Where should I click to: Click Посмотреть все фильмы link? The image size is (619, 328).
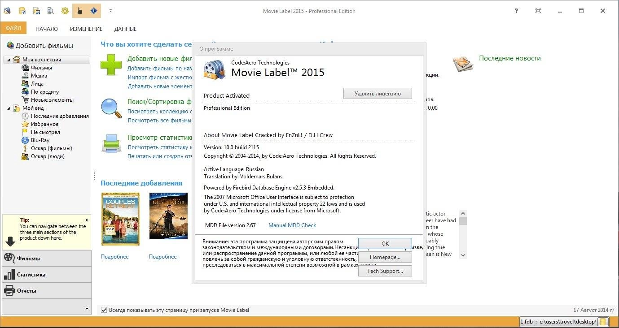(x=159, y=121)
